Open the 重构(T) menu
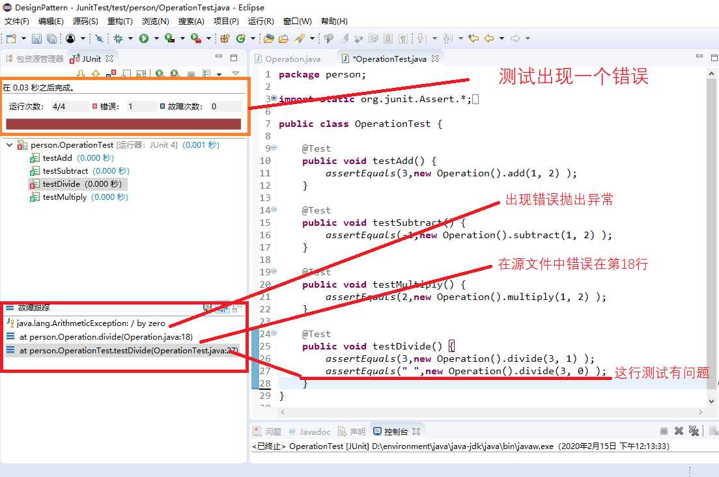Viewport: 719px width, 477px height. [120, 21]
